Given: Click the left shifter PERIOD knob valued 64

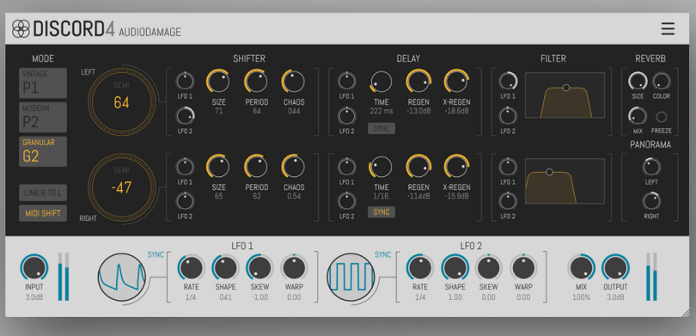Looking at the screenshot, I should (256, 82).
